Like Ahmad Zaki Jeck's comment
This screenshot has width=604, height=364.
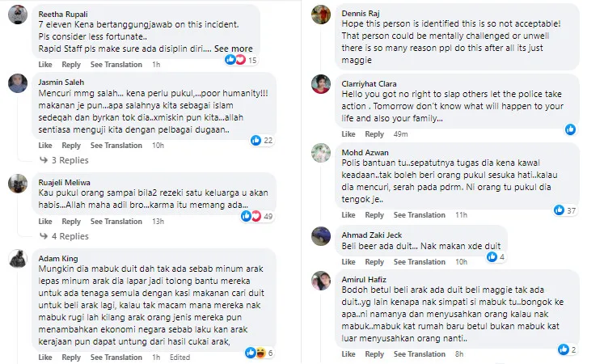click(x=348, y=262)
